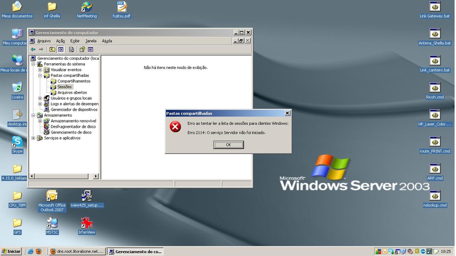
Task: Select Gerenciador de dispositivos in the tree
Action: click(74, 109)
